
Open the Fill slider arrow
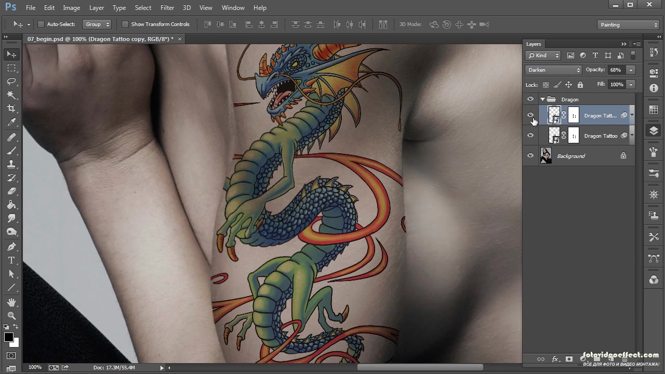[631, 85]
